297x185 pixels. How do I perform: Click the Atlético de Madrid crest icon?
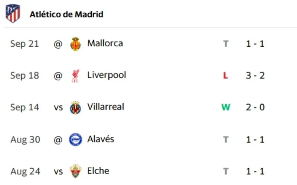pyautogui.click(x=13, y=14)
